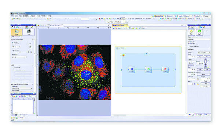
Task: Collapse the Z-Stack section
Action: [x=210, y=50]
